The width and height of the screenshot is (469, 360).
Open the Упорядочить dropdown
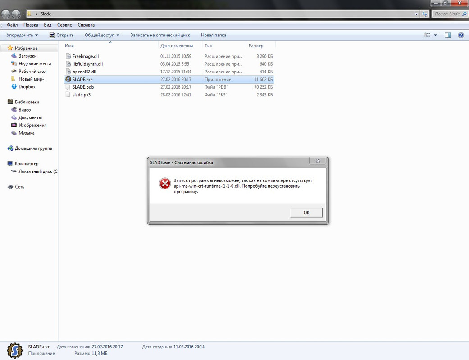tap(22, 35)
